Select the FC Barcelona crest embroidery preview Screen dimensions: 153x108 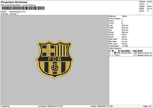pyautogui.click(x=55, y=60)
